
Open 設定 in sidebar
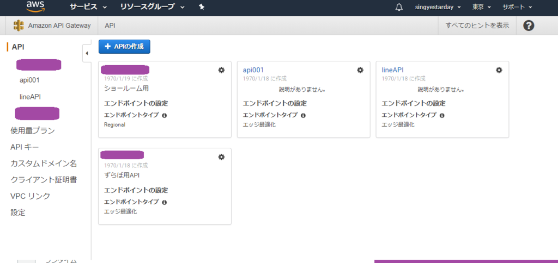(x=18, y=212)
